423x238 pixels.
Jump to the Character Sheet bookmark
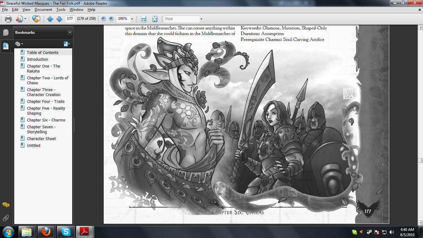41,139
